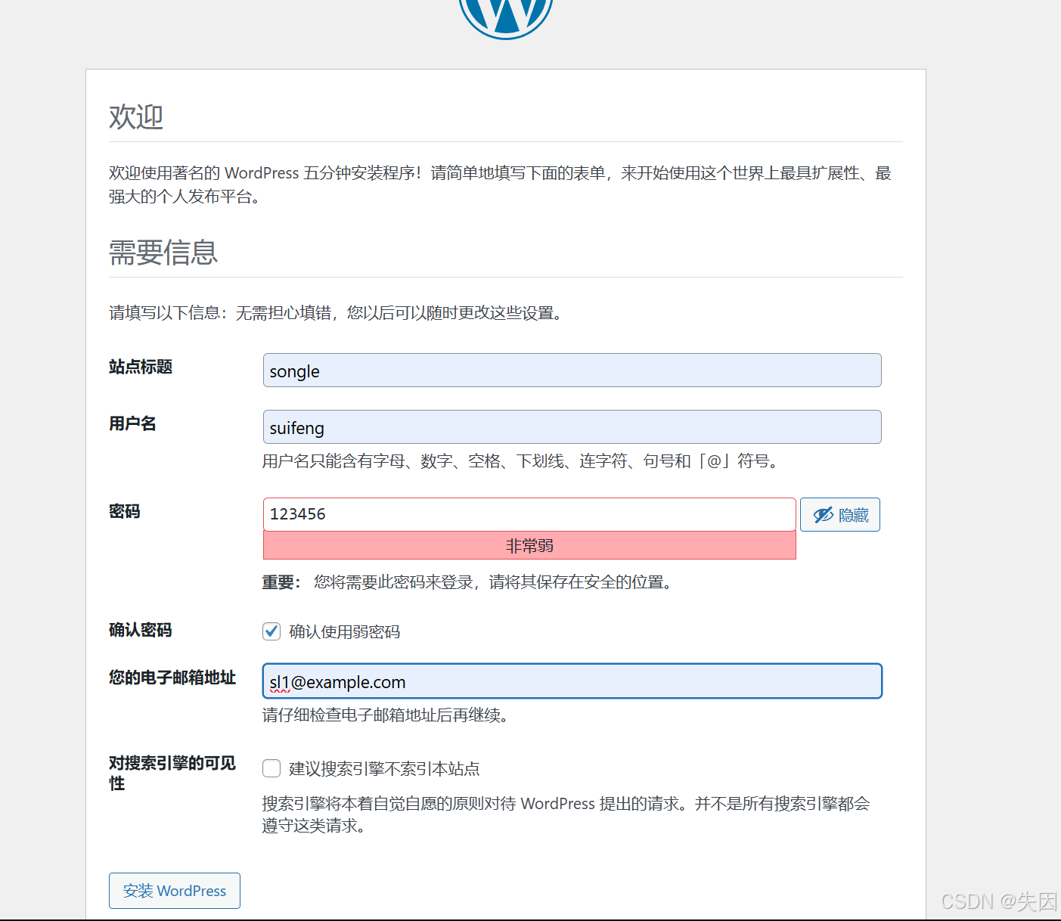Click the username field containing suifeng
The height and width of the screenshot is (921, 1061).
point(572,427)
